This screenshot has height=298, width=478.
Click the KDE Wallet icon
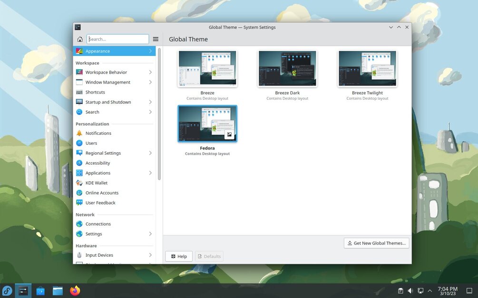(x=79, y=183)
